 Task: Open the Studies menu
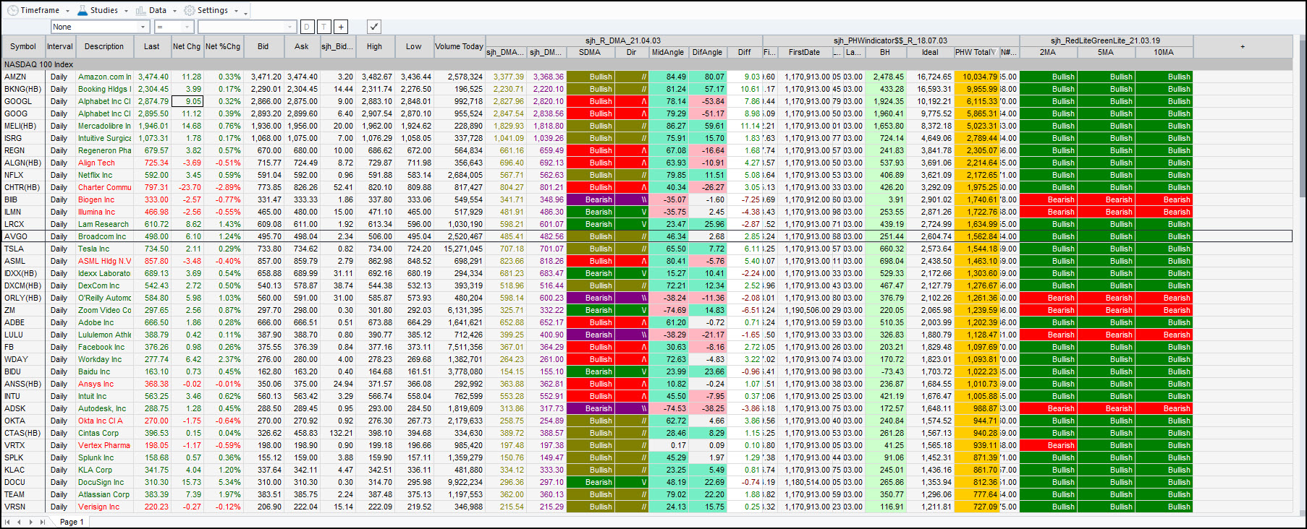click(97, 10)
